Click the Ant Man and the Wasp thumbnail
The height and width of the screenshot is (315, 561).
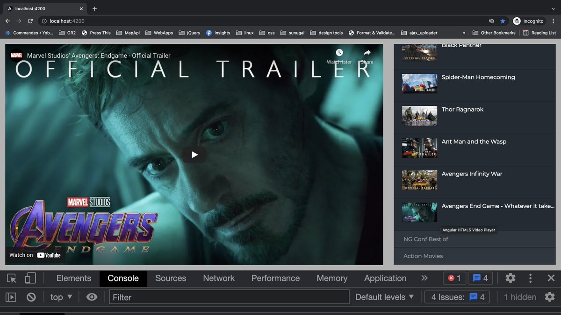419,148
